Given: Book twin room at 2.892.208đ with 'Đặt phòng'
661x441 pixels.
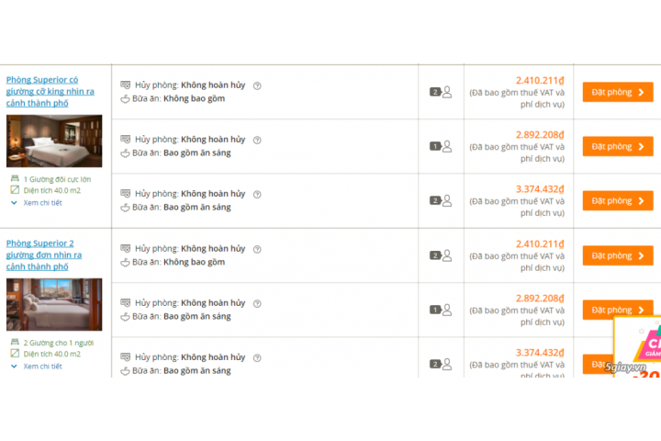Looking at the screenshot, I should point(618,310).
